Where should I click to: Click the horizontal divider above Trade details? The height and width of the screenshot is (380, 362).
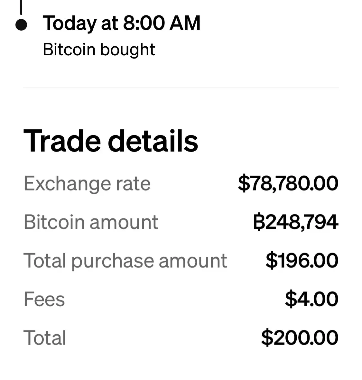tap(181, 88)
